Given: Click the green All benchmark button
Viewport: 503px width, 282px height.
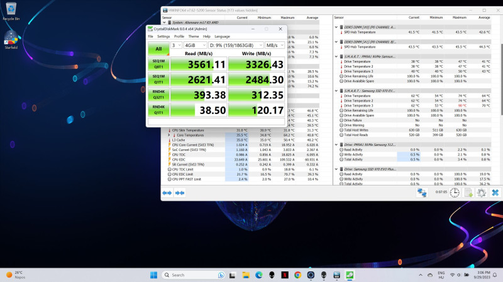Looking at the screenshot, I should point(158,48).
